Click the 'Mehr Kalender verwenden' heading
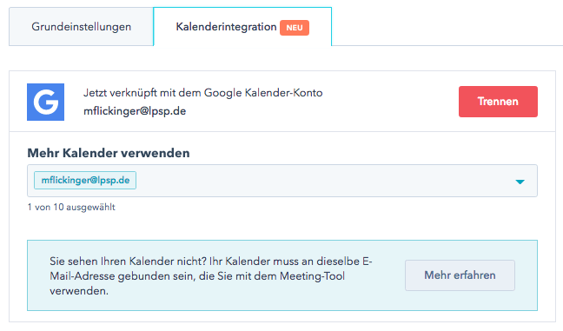This screenshot has width=563, height=331. (x=109, y=153)
